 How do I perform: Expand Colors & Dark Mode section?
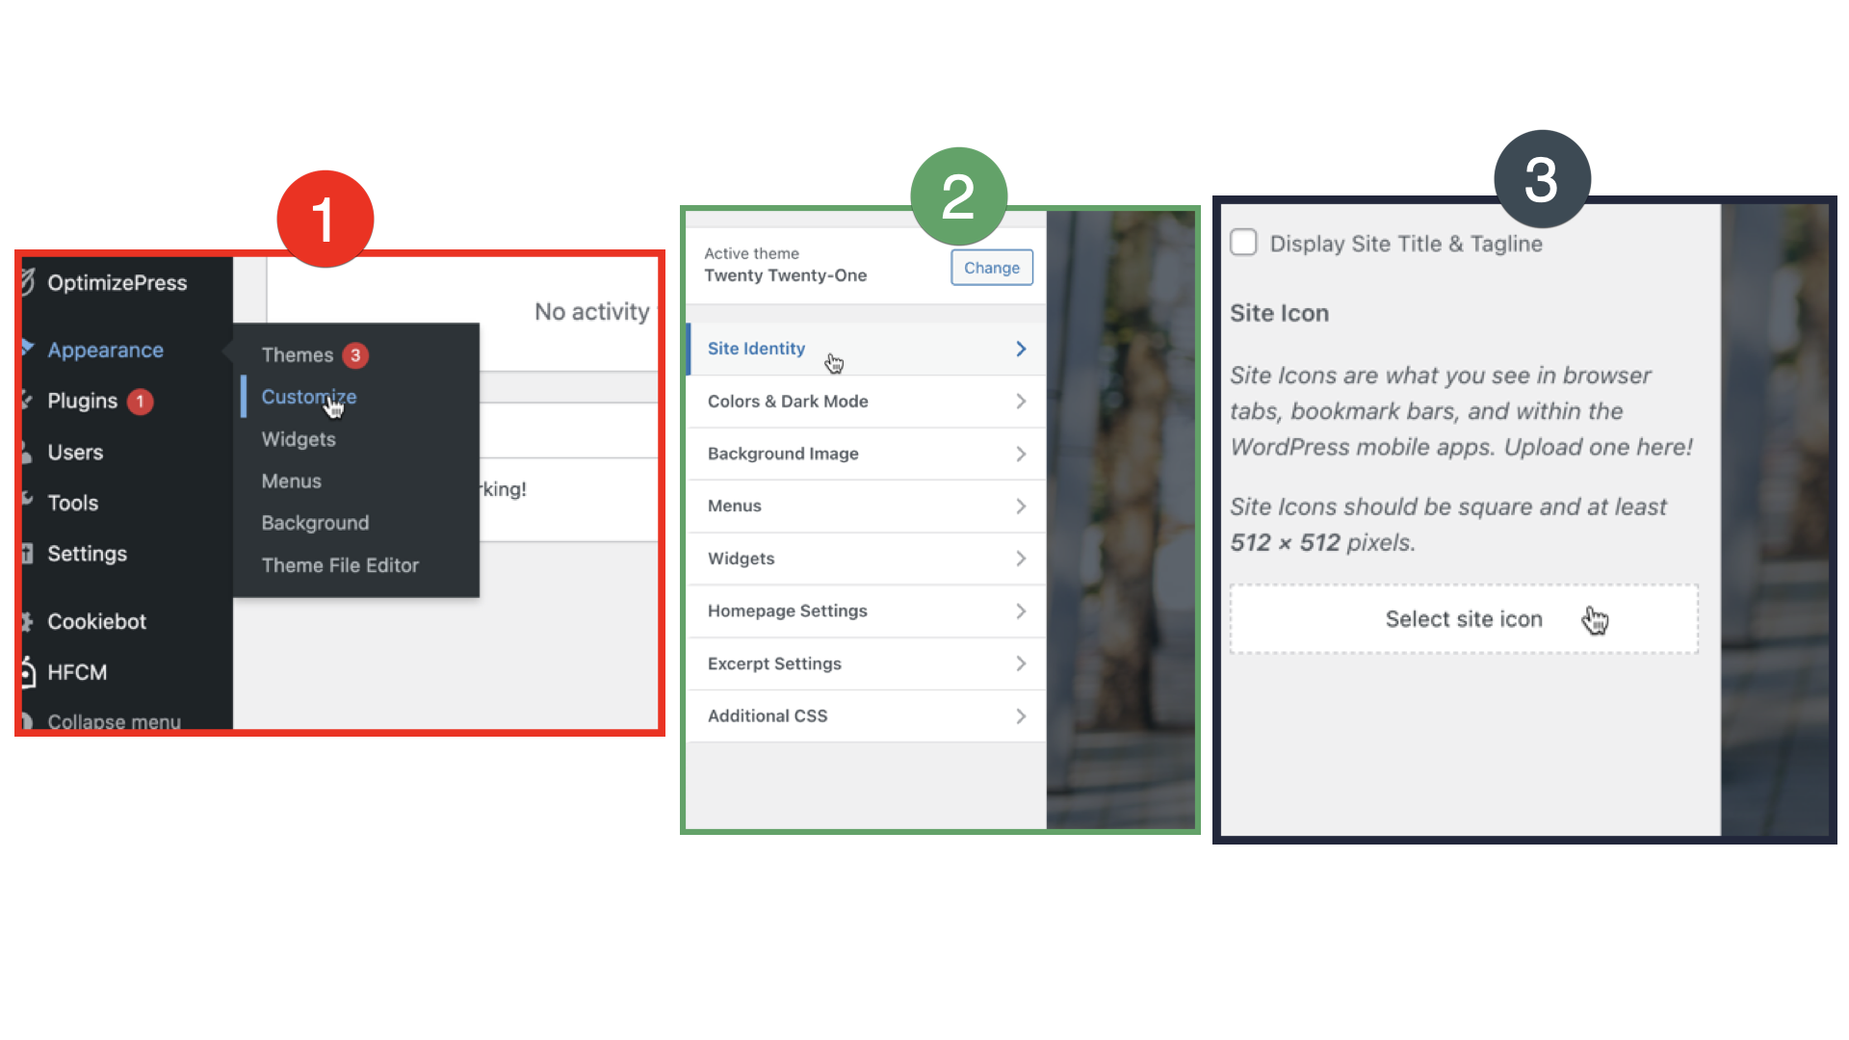click(x=867, y=402)
